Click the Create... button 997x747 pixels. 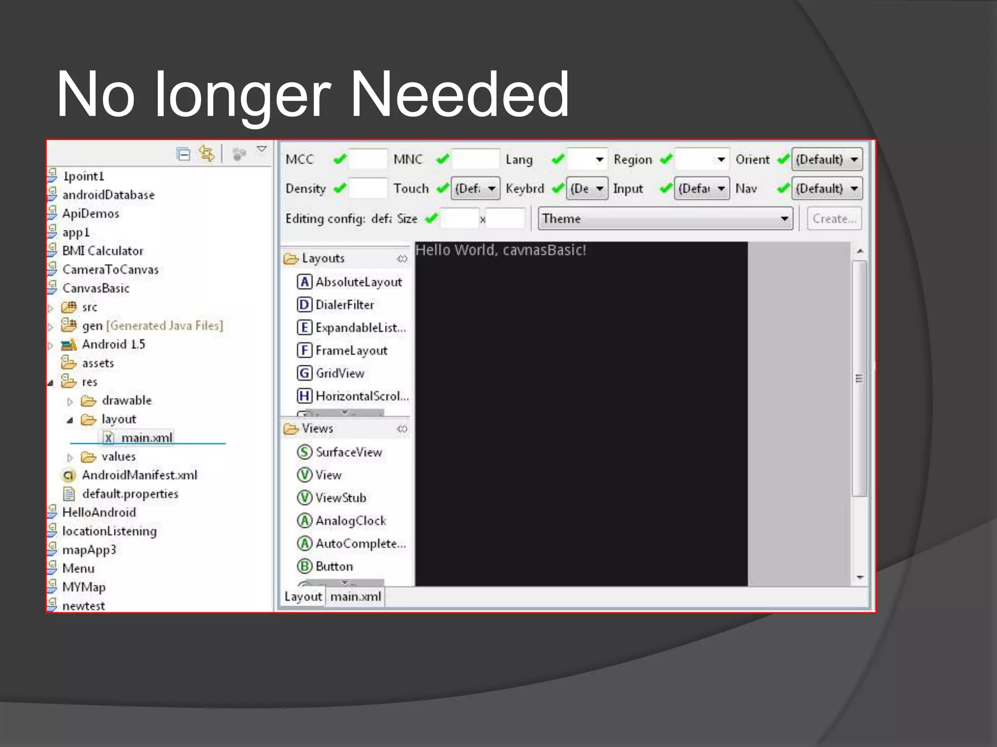coord(834,218)
